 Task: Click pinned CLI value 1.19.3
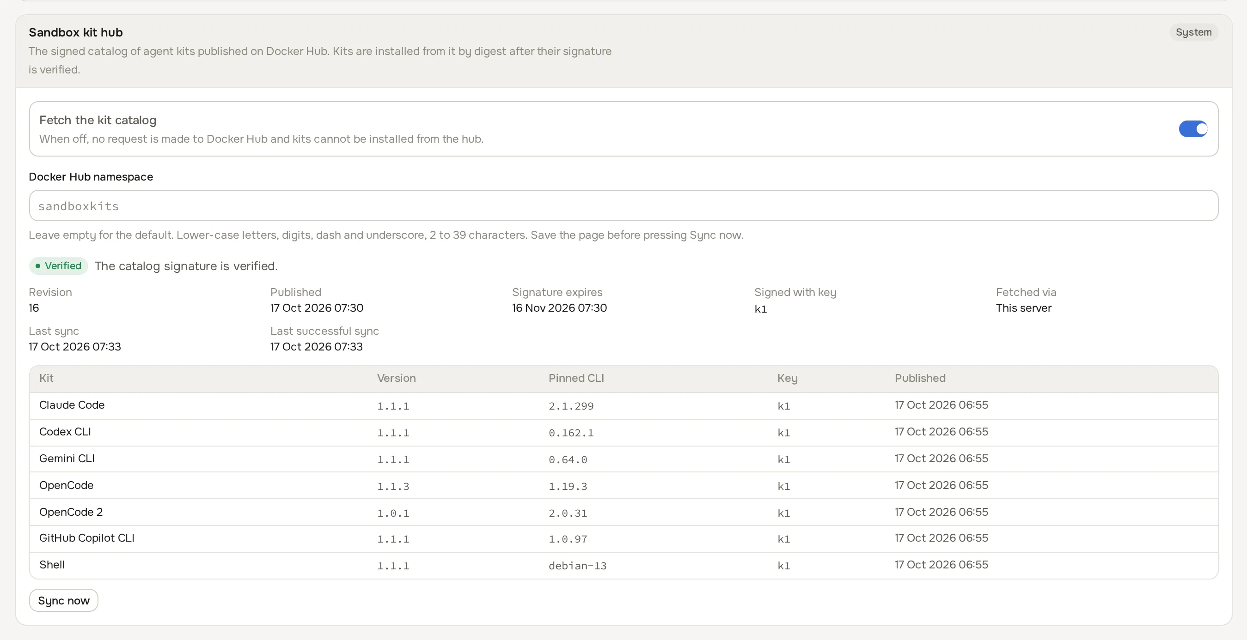coord(568,486)
